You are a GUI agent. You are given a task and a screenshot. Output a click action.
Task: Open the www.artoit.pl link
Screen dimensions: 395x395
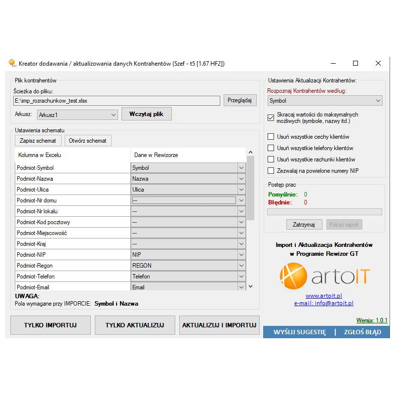[x=324, y=296]
